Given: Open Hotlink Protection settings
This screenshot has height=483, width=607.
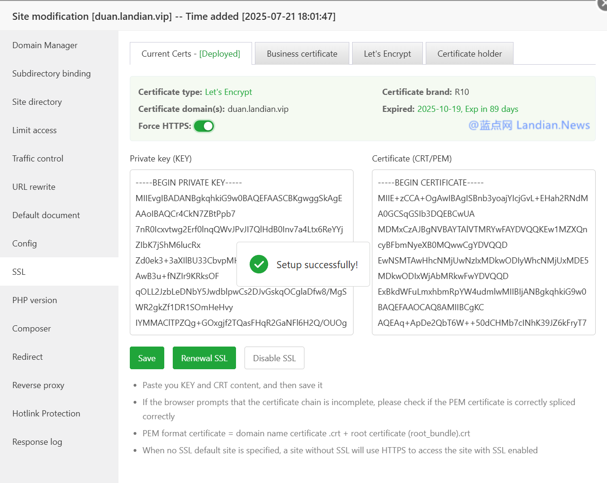Looking at the screenshot, I should point(46,414).
